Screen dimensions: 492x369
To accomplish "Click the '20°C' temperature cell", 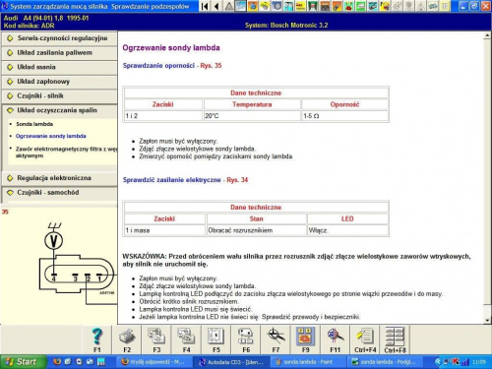I will click(x=252, y=116).
